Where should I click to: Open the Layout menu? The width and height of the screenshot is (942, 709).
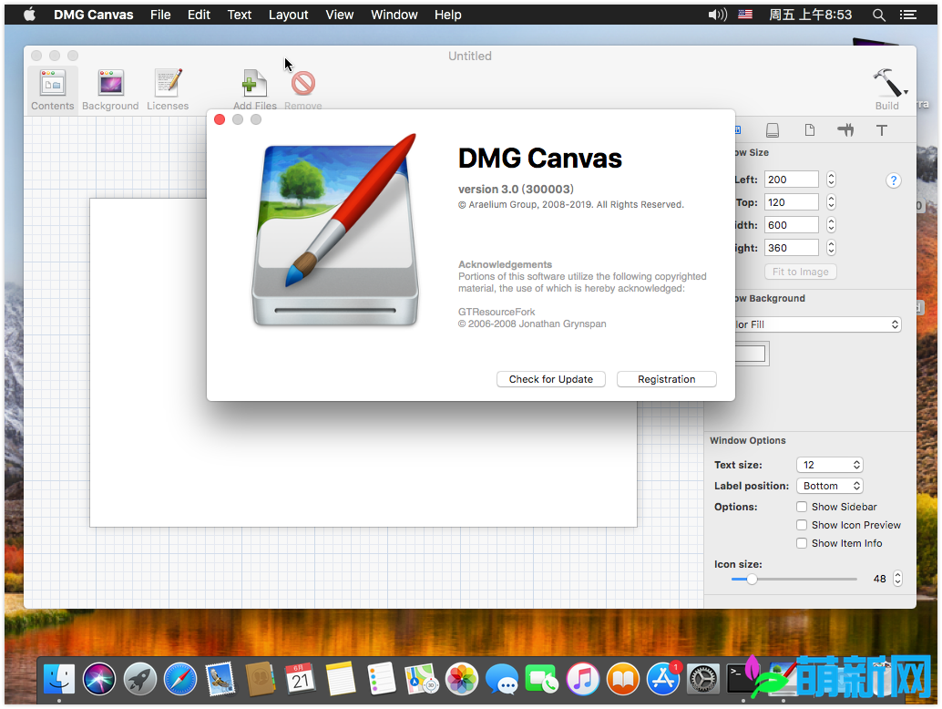pyautogui.click(x=289, y=15)
